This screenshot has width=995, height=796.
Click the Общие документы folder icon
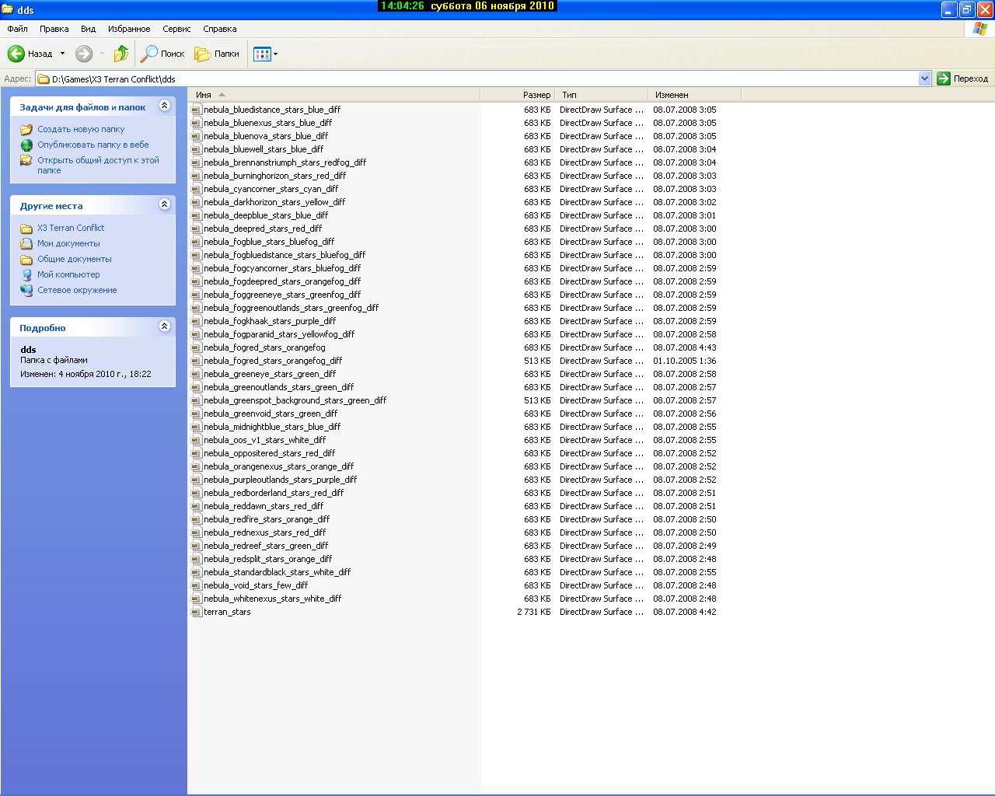(x=26, y=260)
